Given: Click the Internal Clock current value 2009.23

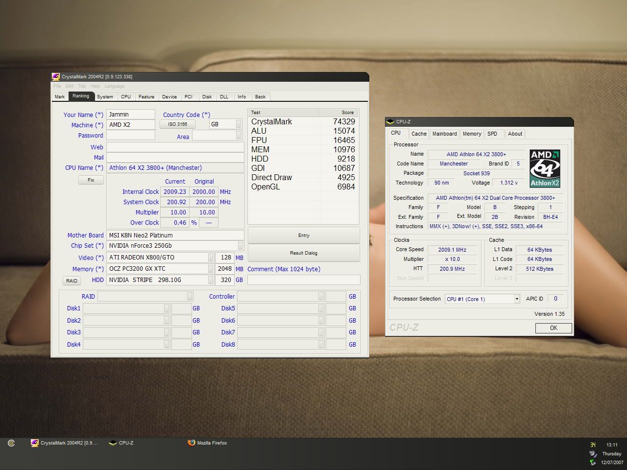Looking at the screenshot, I should click(174, 192).
